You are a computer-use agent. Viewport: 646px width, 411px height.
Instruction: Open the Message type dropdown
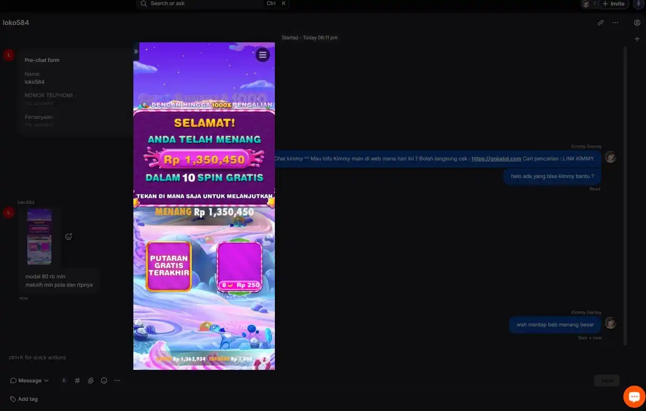coord(30,380)
